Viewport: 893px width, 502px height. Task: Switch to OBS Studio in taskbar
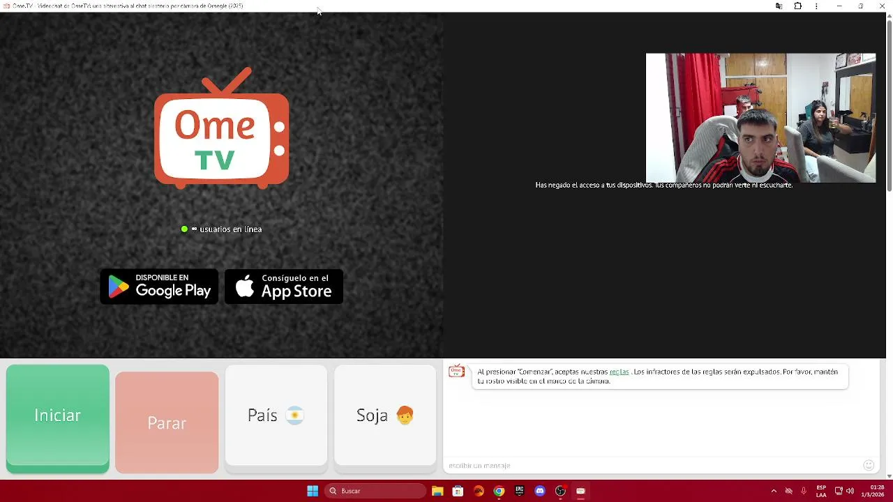click(560, 491)
